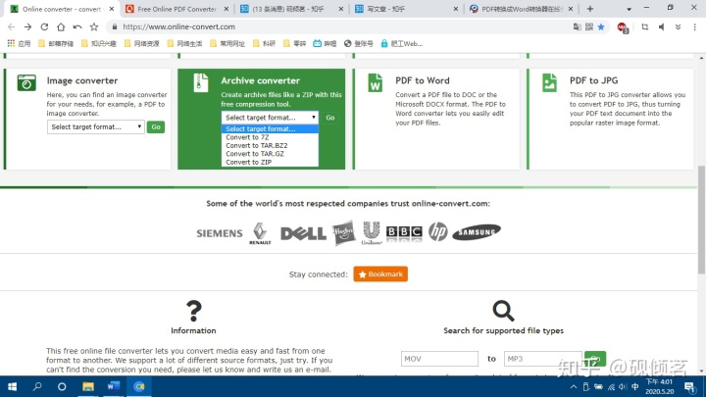Open the Windows Start menu
This screenshot has height=397, width=706.
tap(12, 386)
